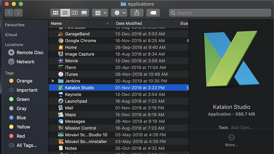Click the iMovie star icon
274x154 pixels.
point(61,61)
